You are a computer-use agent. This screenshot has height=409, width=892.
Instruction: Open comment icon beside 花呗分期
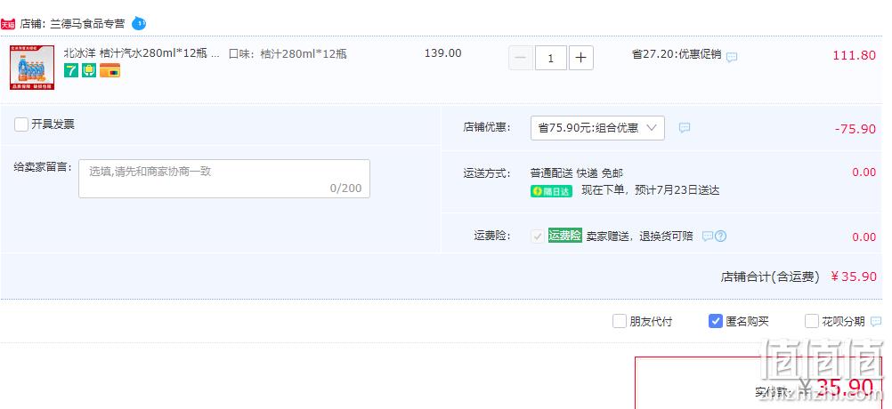(x=876, y=322)
